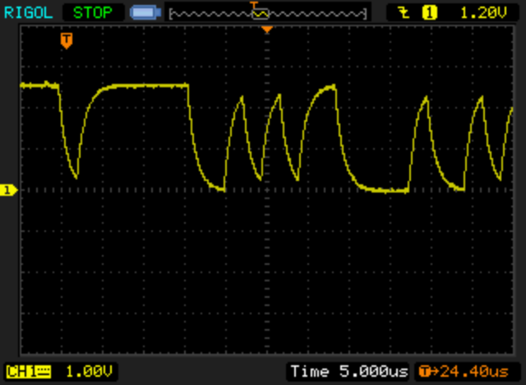This screenshot has width=526, height=385.
Task: Click the orange T marker in memory bar
Action: [x=256, y=7]
